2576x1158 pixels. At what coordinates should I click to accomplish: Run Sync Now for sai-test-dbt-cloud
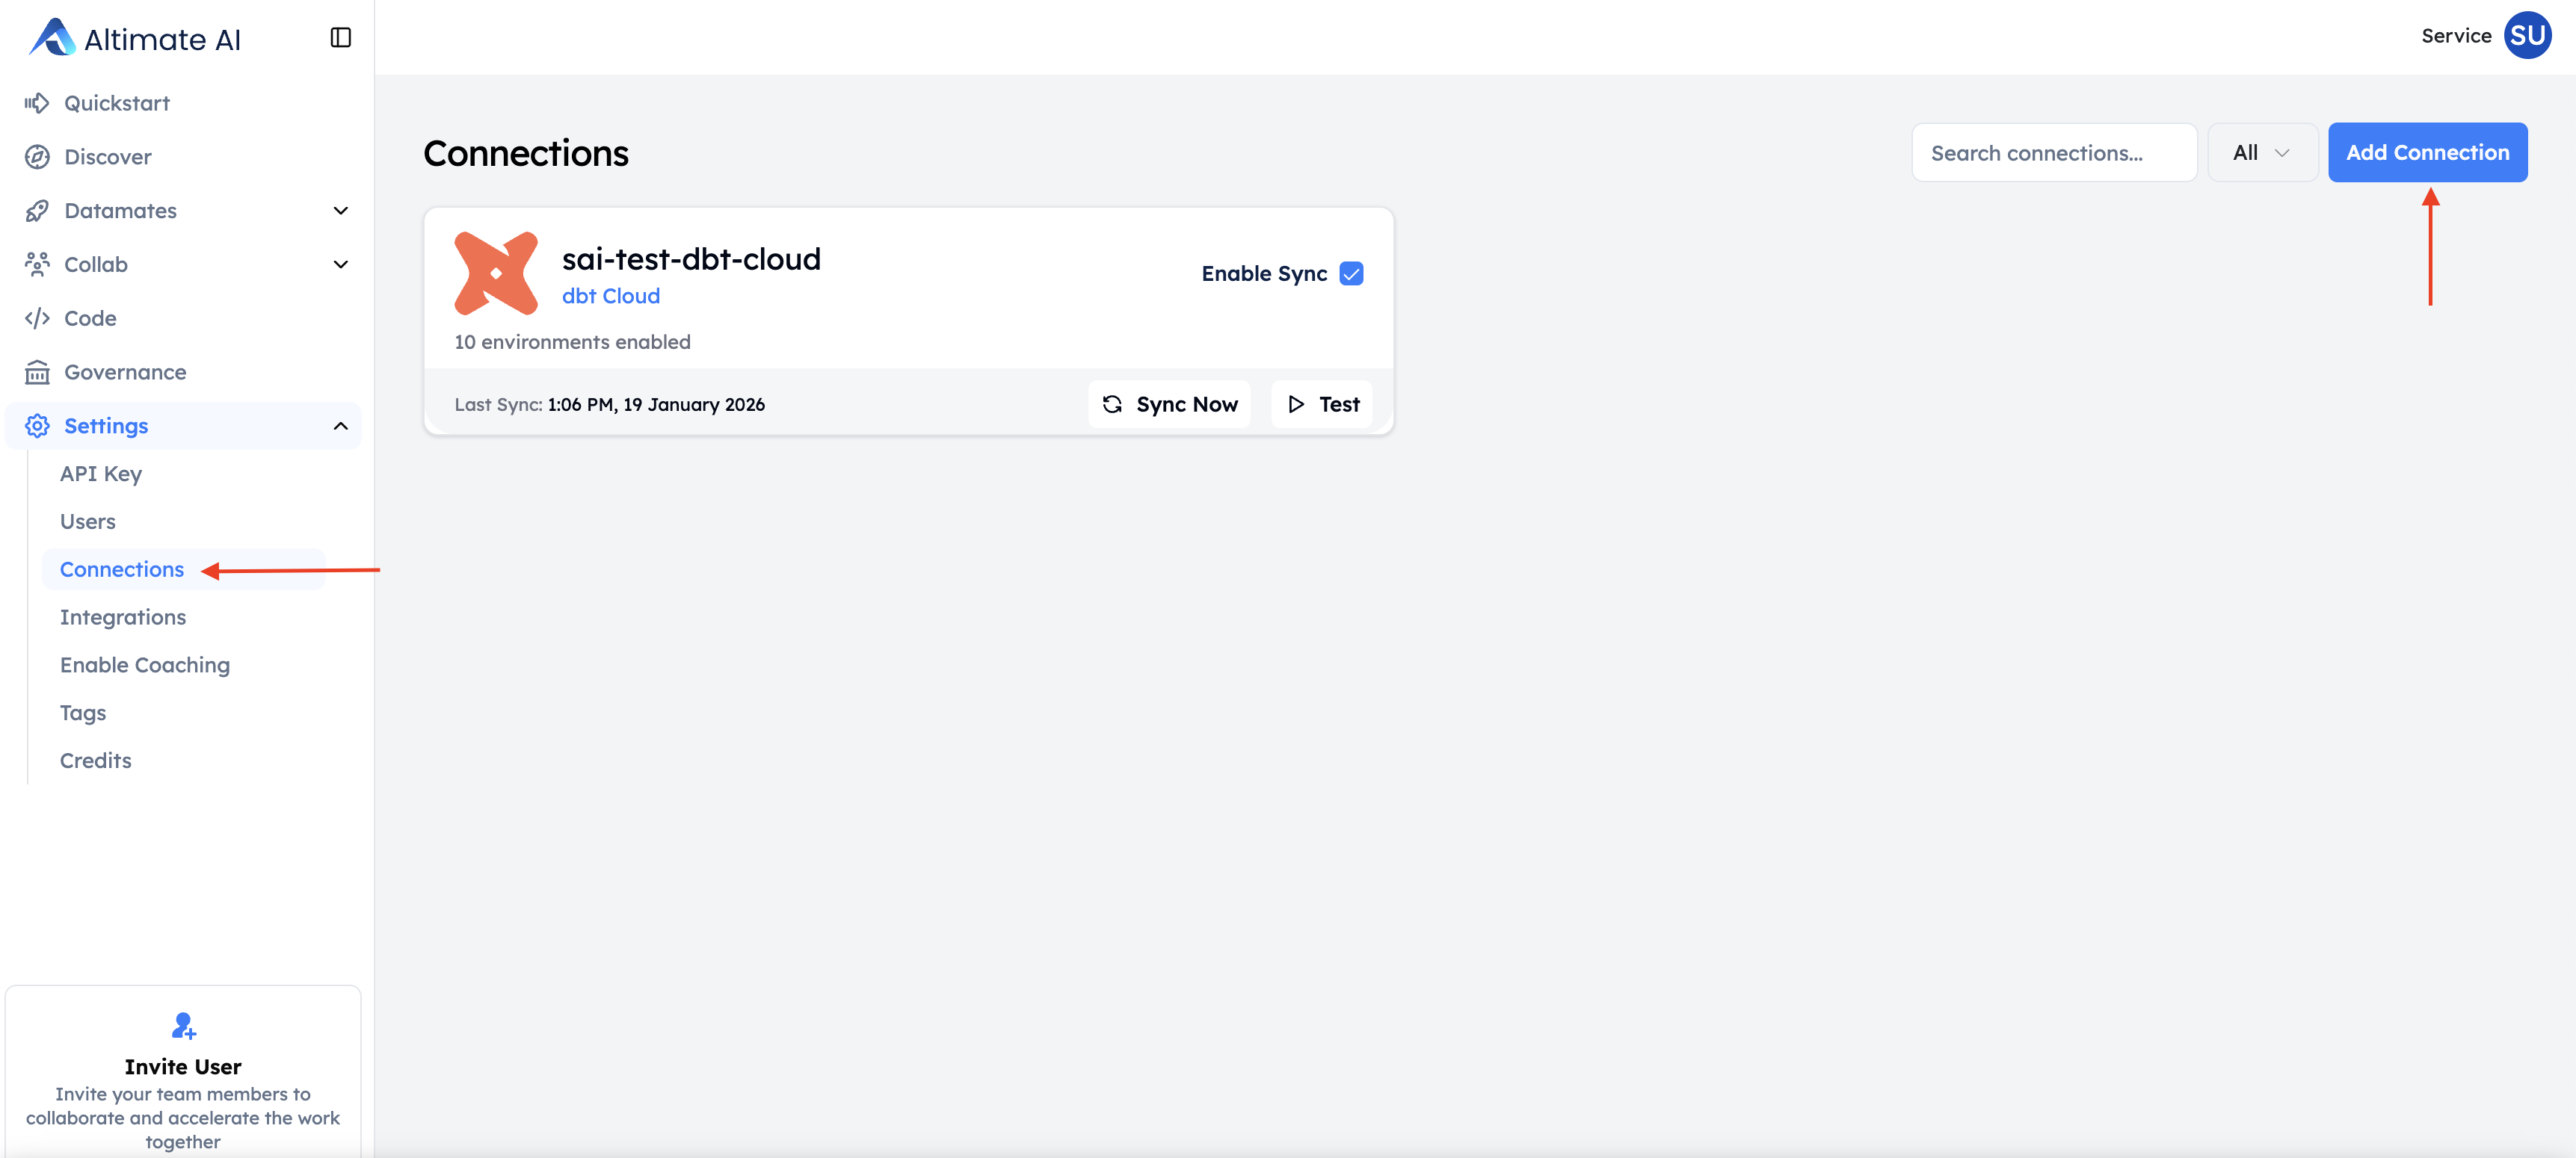(1169, 403)
